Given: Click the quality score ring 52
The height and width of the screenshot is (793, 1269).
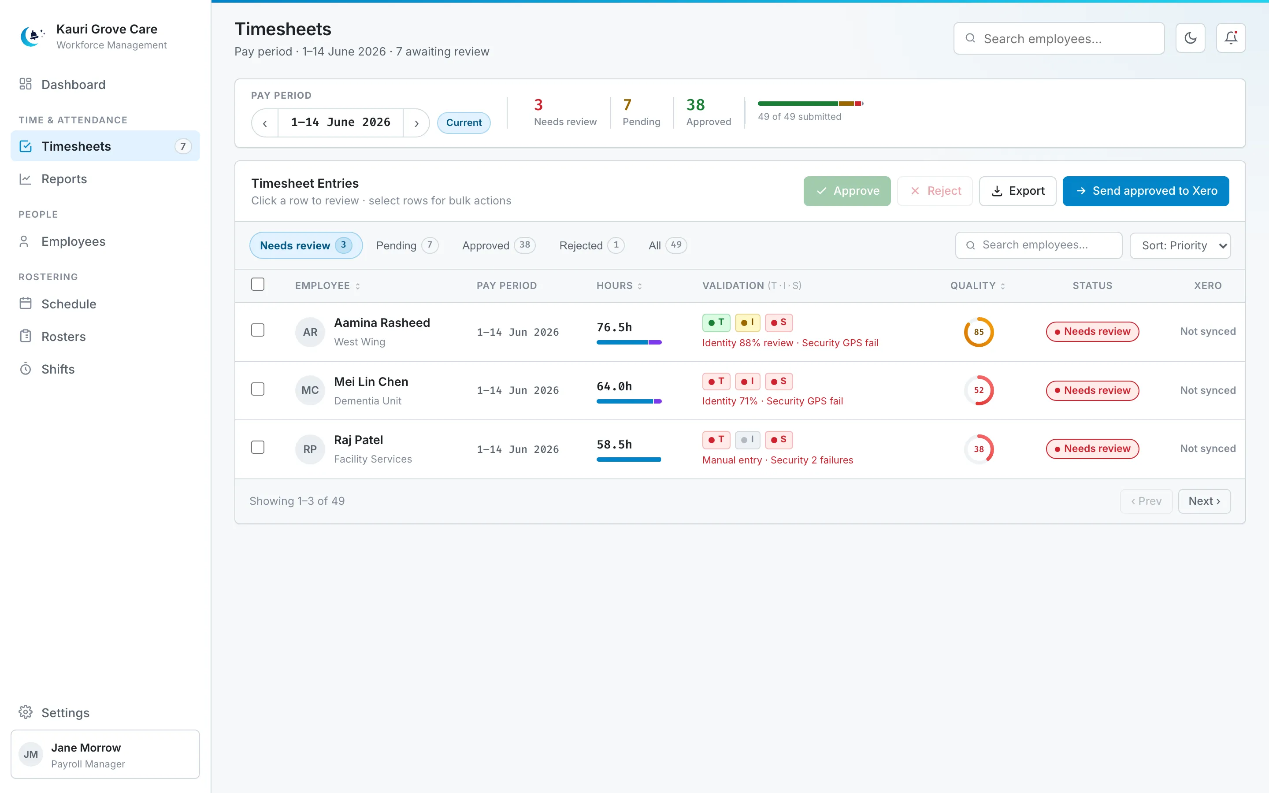Looking at the screenshot, I should [x=979, y=390].
